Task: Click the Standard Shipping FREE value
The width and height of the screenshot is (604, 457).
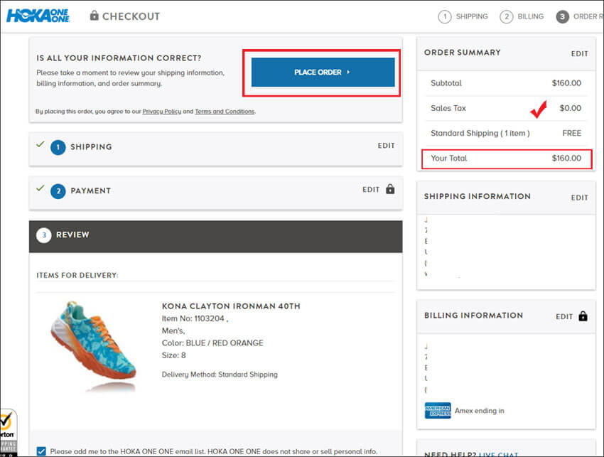Action: [571, 134]
